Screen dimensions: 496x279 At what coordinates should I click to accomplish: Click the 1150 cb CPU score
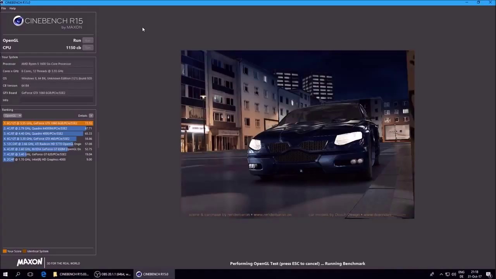73,48
